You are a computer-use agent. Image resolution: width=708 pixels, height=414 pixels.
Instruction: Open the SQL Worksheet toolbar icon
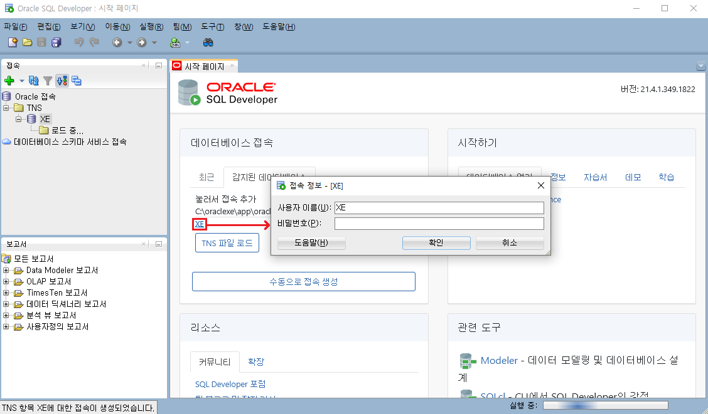(175, 43)
